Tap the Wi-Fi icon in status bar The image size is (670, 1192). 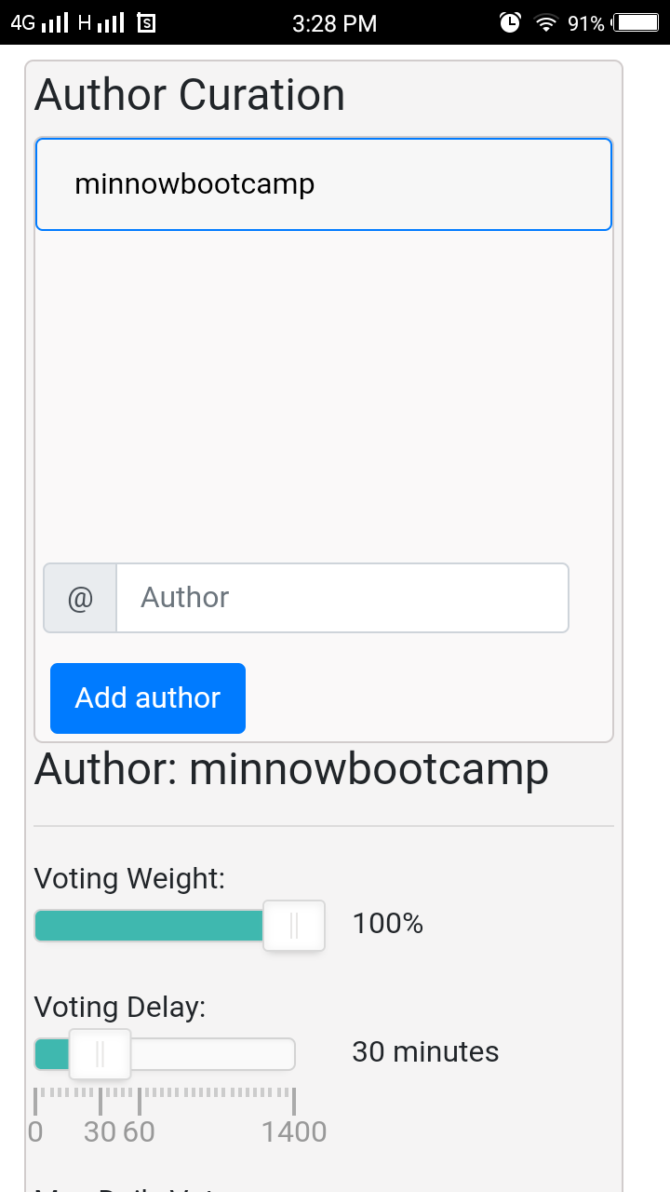[545, 23]
